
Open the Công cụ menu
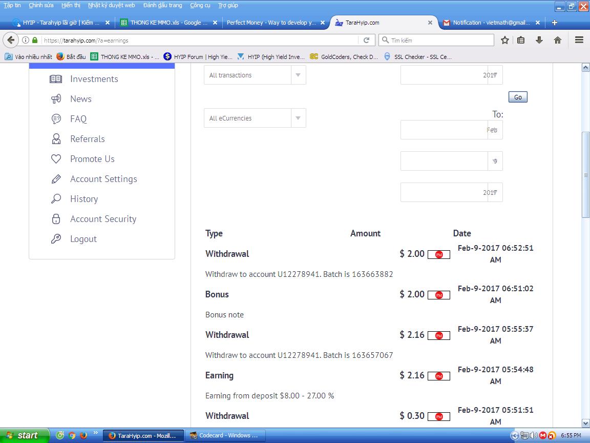click(x=200, y=5)
